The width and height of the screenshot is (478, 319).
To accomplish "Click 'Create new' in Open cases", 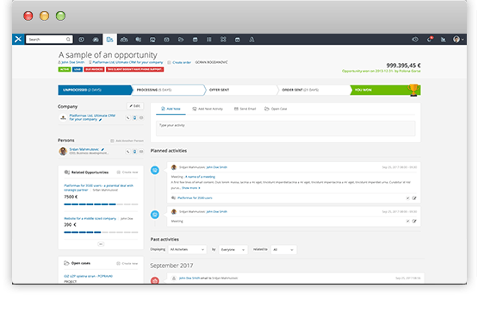I will [x=127, y=263].
